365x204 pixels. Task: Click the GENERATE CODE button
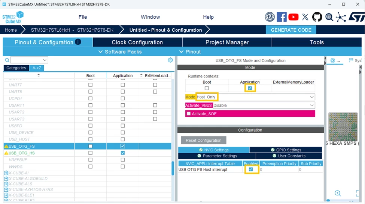pyautogui.click(x=291, y=30)
